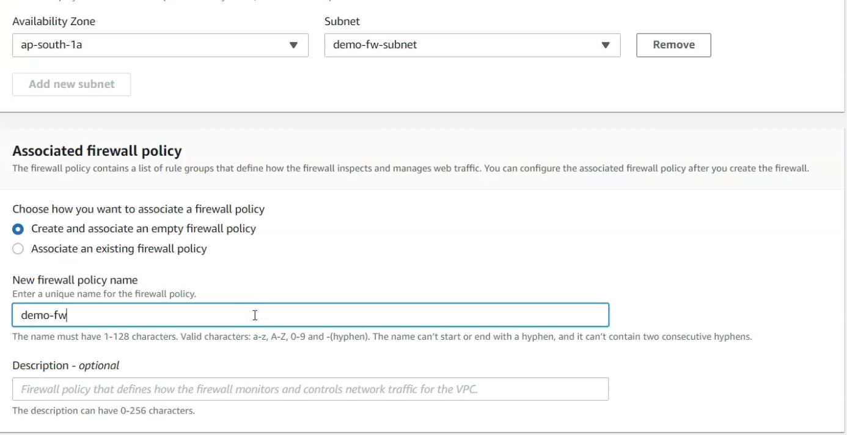Click the firewall policy section description text
The height and width of the screenshot is (435, 847).
click(x=411, y=169)
